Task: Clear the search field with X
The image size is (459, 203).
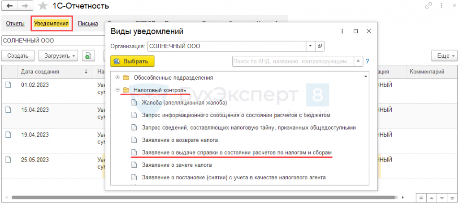Action: (359, 61)
